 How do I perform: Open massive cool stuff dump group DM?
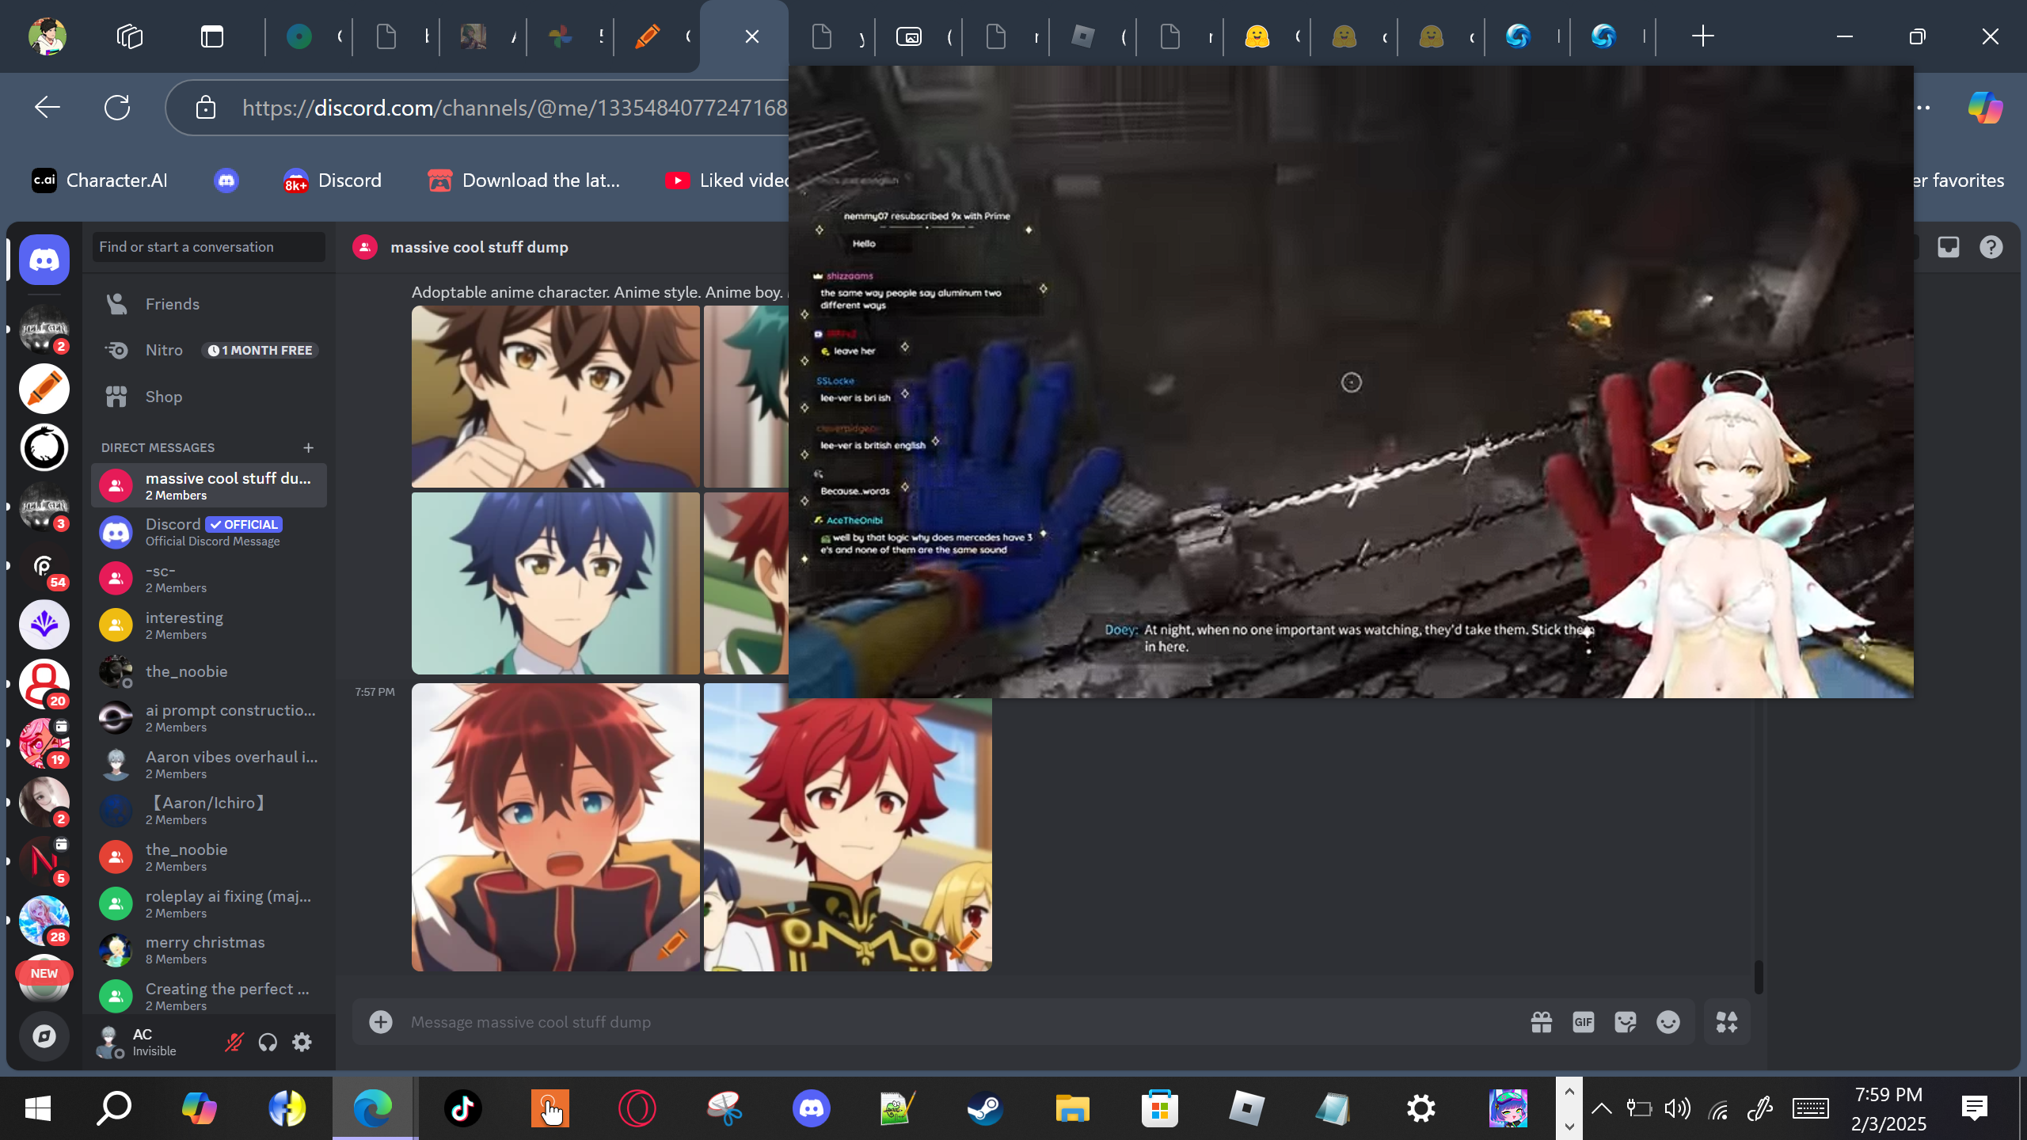click(x=209, y=485)
